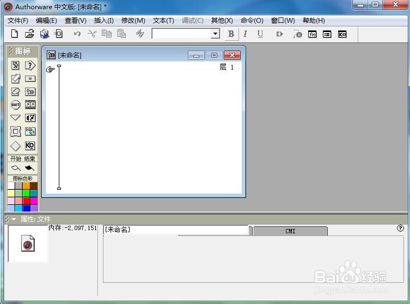
Task: Select the Knowledge Object palette icon
Action: (30, 145)
